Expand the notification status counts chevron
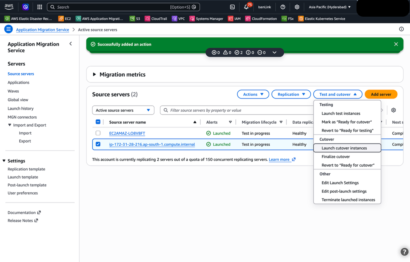 274,52
